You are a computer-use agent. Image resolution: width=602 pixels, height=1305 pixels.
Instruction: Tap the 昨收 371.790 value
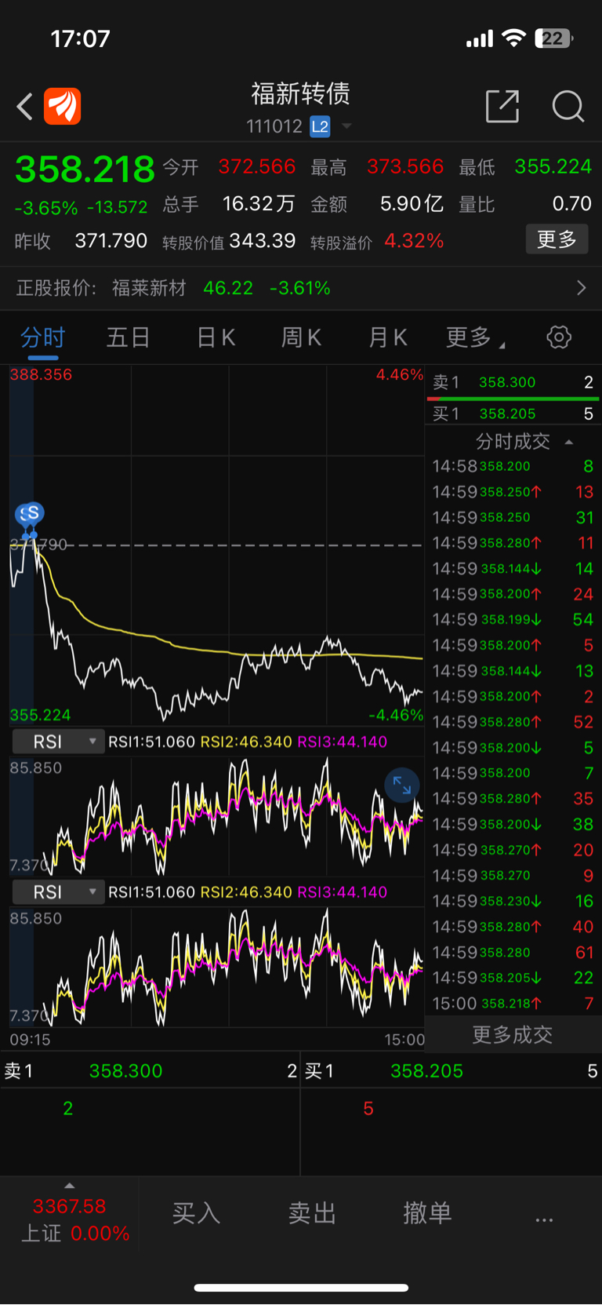[x=111, y=241]
